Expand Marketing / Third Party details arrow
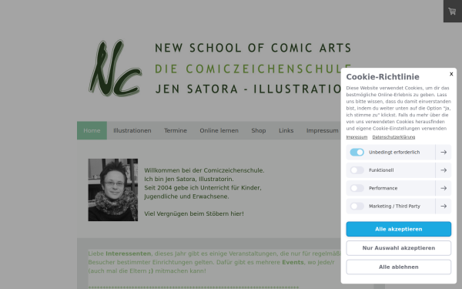This screenshot has width=462, height=289. click(444, 206)
